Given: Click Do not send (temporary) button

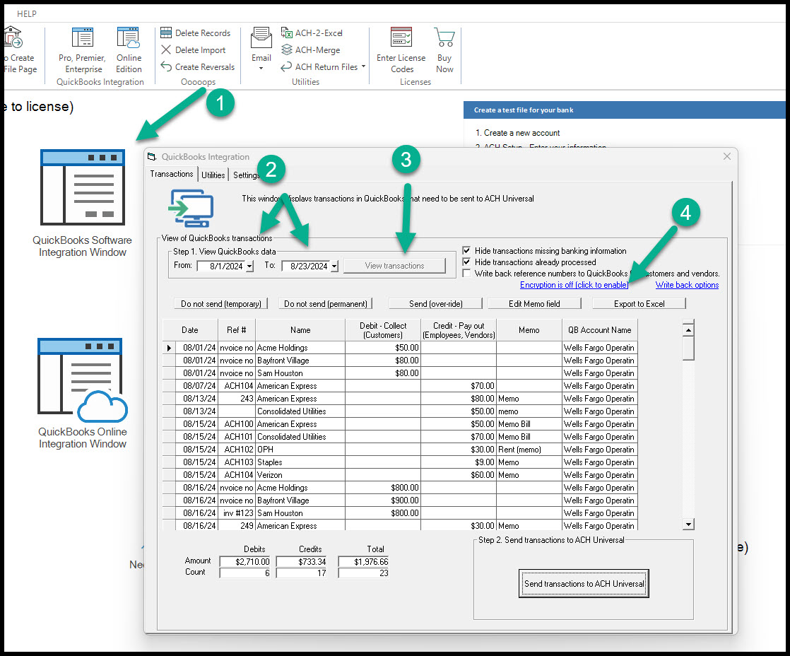Looking at the screenshot, I should point(220,304).
